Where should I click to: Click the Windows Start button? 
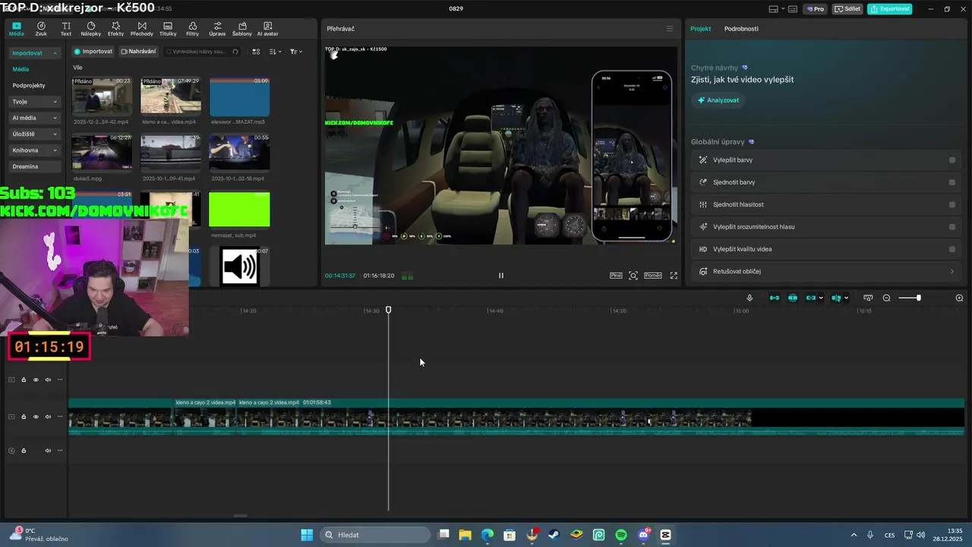pyautogui.click(x=307, y=535)
